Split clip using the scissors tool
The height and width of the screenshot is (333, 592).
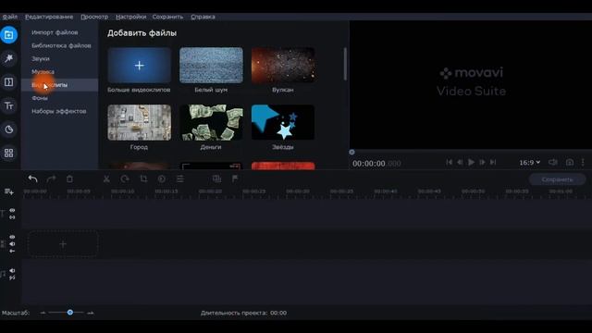106,179
